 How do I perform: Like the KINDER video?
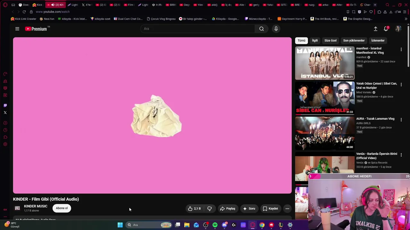194,209
